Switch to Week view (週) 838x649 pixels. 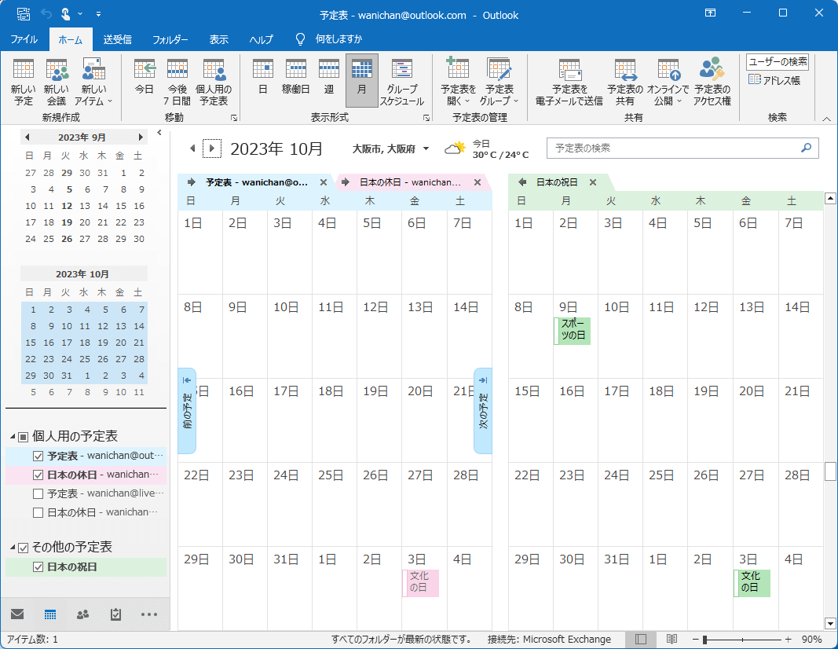pyautogui.click(x=328, y=78)
